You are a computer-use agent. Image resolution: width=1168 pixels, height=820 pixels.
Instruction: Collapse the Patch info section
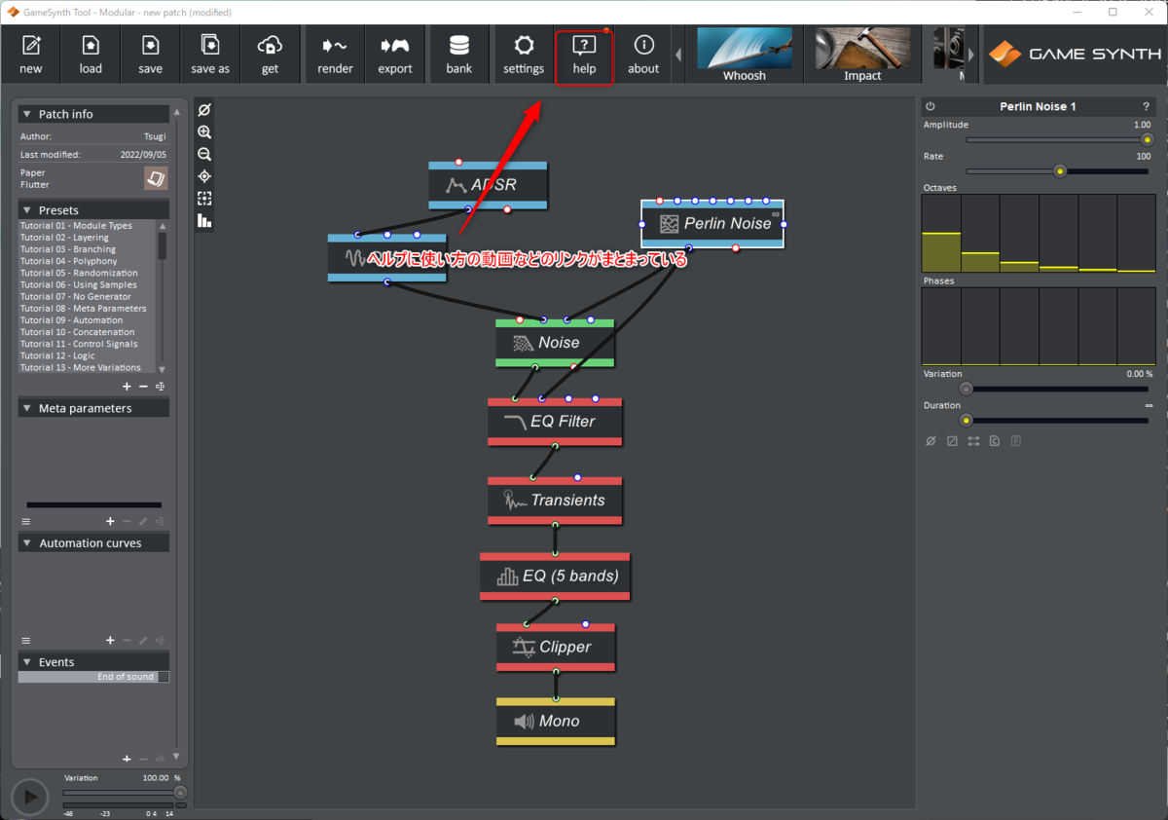click(x=26, y=114)
